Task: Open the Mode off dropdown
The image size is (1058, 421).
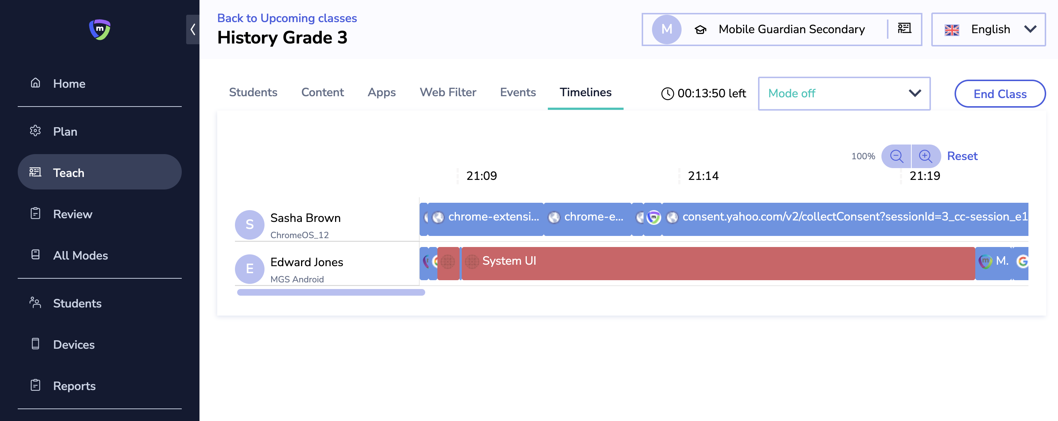Action: (844, 94)
